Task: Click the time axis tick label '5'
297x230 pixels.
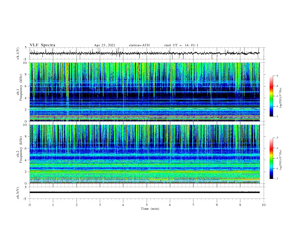Action: tap(147, 205)
